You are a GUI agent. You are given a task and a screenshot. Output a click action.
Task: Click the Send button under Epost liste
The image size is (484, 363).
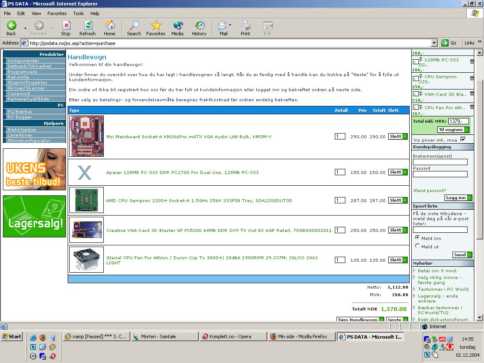click(x=462, y=255)
